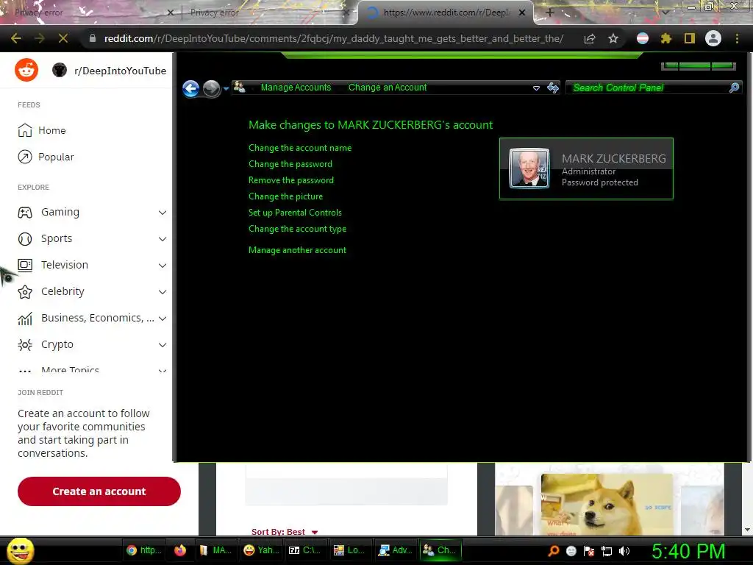Open the Yah... taskbar item
Viewport: 753px width, 565px height.
pos(261,550)
